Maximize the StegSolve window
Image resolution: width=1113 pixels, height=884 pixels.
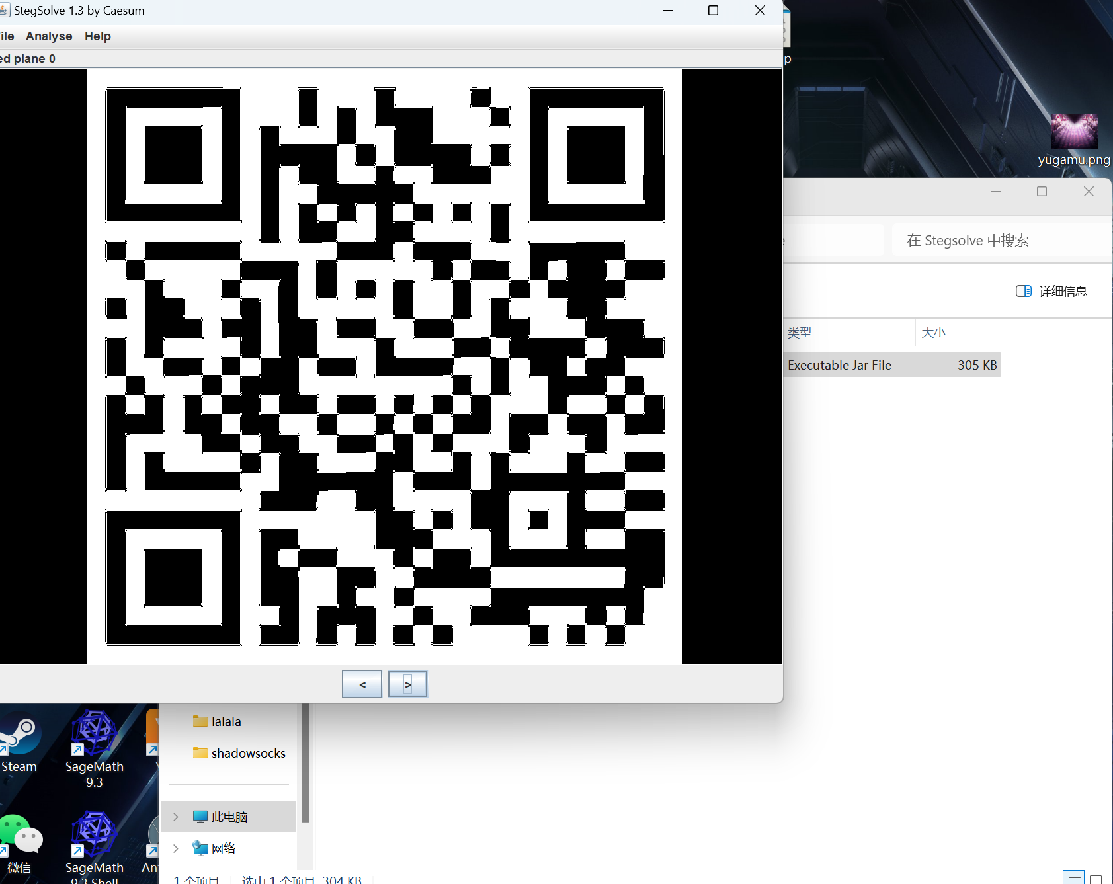713,11
